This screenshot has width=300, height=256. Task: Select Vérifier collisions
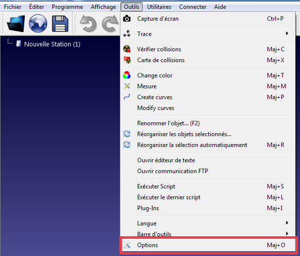208,49
